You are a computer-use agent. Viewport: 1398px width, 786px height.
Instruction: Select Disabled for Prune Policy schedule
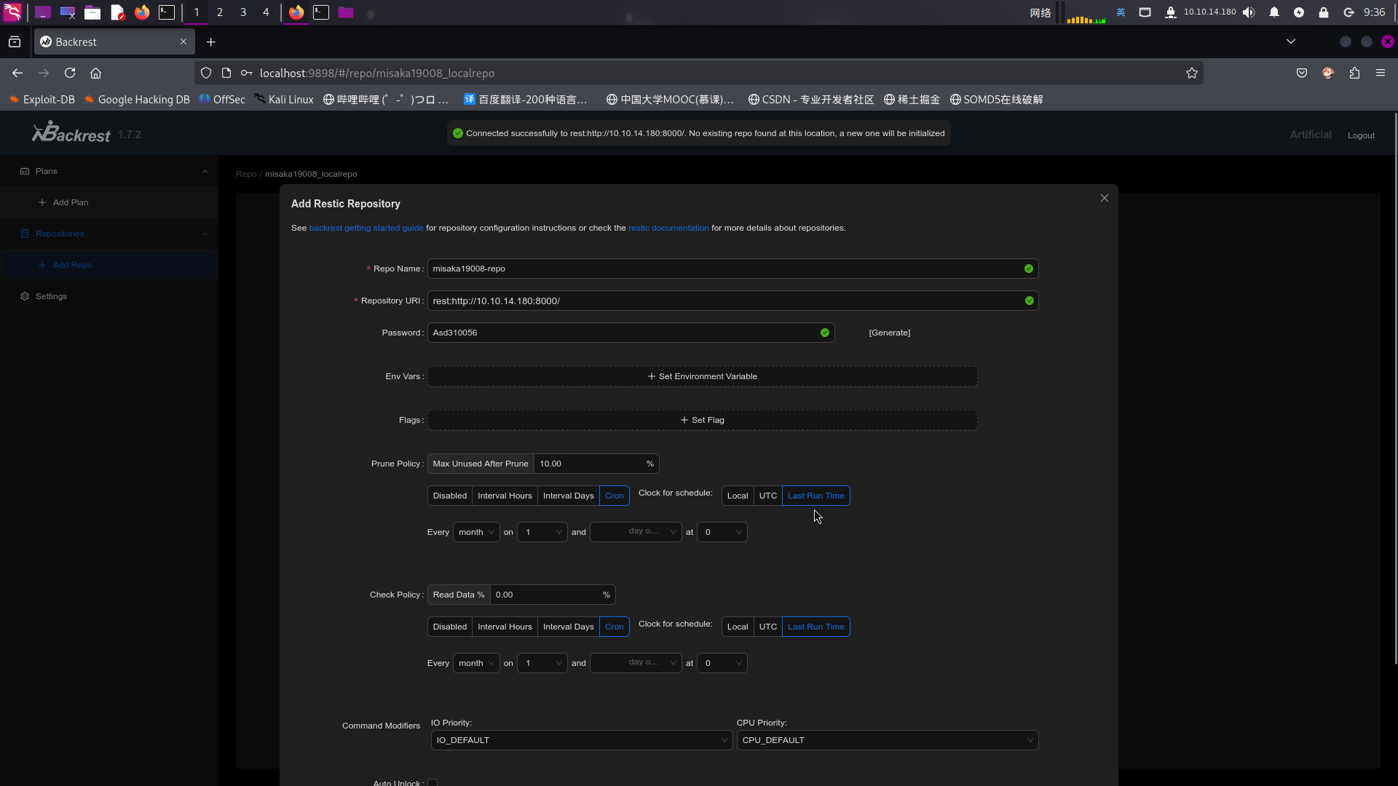449,496
